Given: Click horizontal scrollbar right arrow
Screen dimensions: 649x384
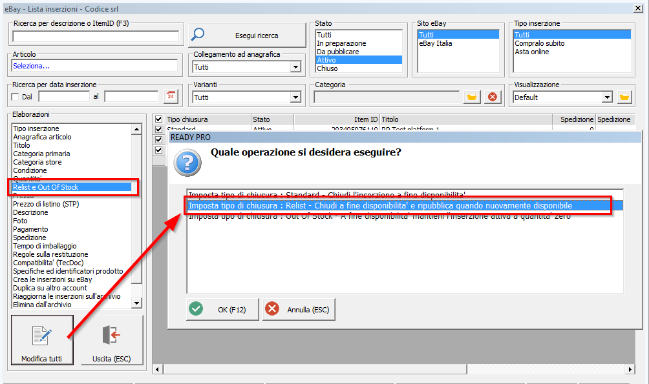Looking at the screenshot, I should [x=630, y=369].
